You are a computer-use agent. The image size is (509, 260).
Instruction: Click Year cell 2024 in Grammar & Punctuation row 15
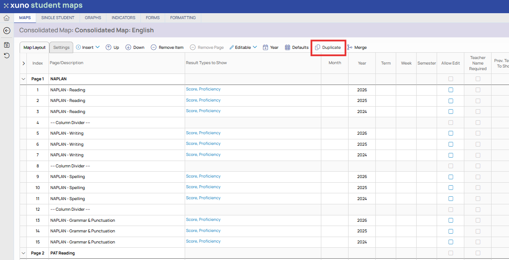362,242
